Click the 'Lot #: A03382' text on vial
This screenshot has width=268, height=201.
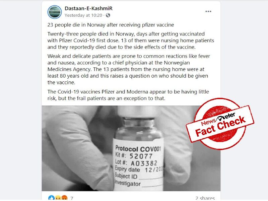(x=136, y=163)
